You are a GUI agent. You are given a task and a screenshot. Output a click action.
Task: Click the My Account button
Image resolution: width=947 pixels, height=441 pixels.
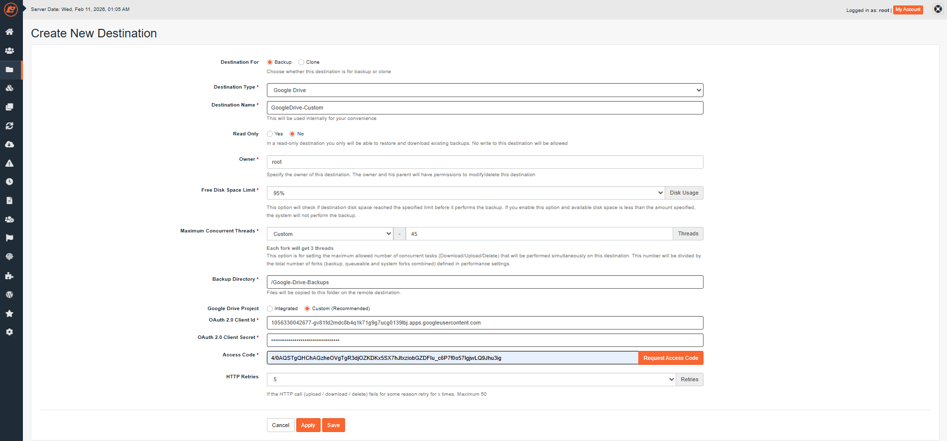[908, 10]
